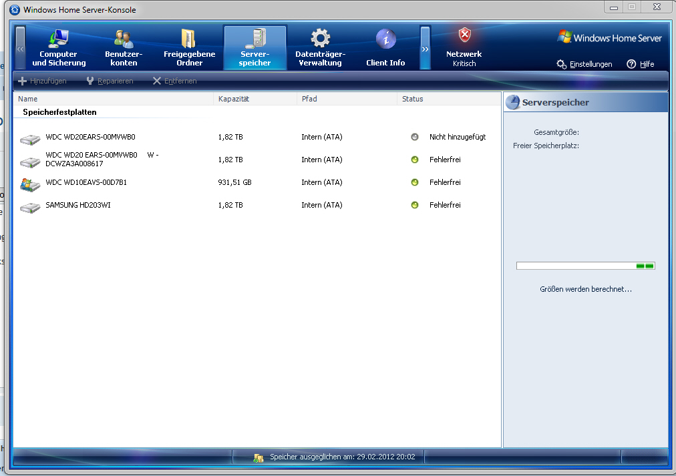This screenshot has height=476, width=676.
Task: Sort drives by the Kapazität column header
Action: tap(255, 99)
